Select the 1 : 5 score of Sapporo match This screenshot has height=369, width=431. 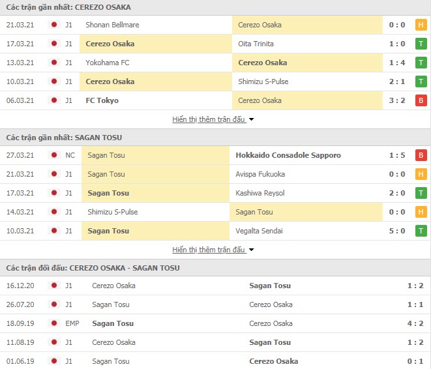click(x=397, y=155)
